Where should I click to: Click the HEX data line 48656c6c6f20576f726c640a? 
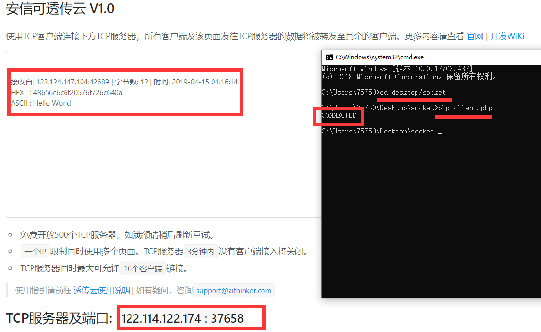coord(66,93)
